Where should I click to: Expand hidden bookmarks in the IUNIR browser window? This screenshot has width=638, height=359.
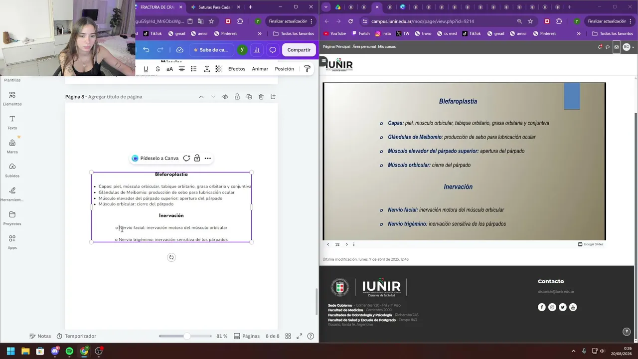point(579,33)
